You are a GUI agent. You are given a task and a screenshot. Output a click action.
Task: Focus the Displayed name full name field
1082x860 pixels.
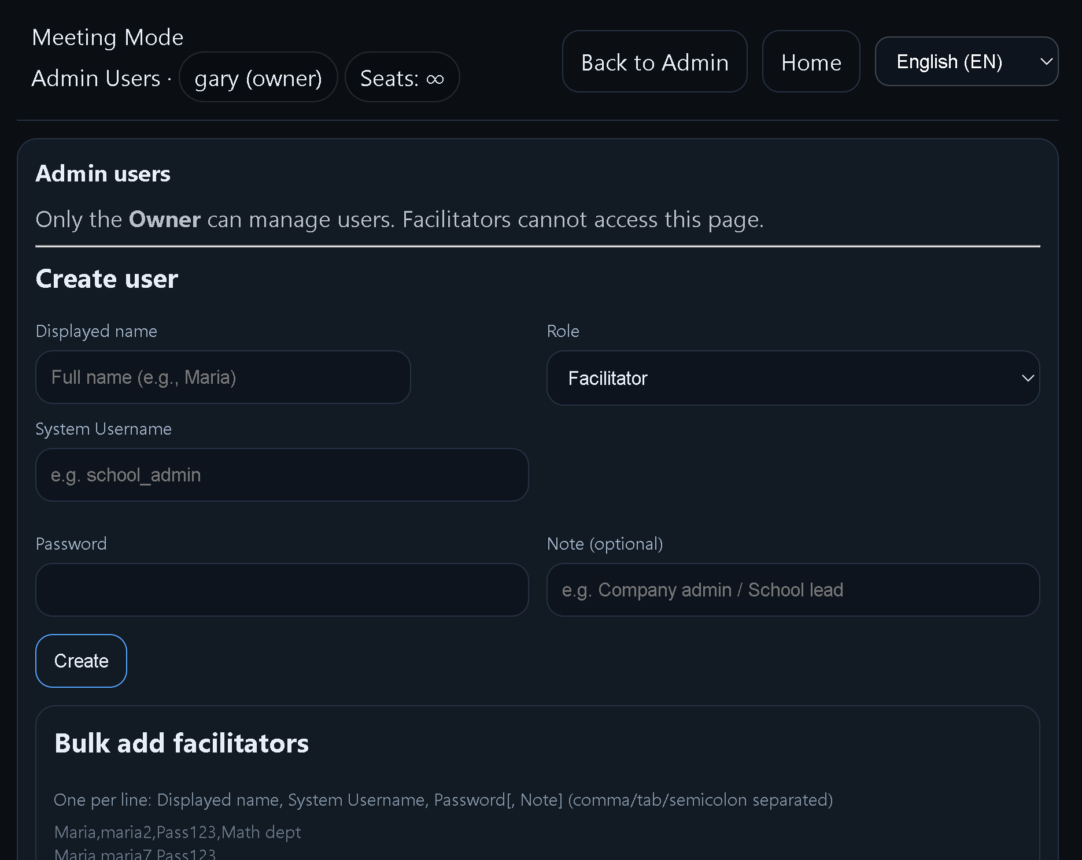coord(223,377)
